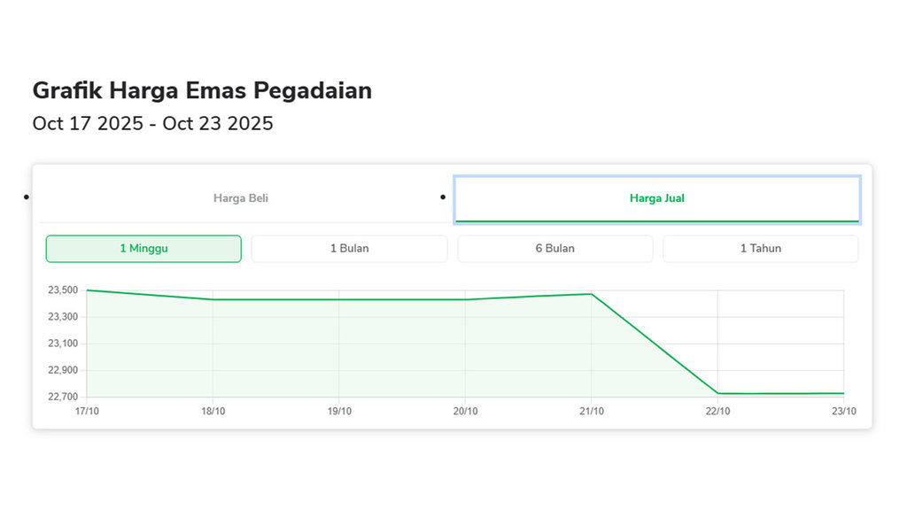Click the 23,500 axis value
The height and width of the screenshot is (510, 907).
tap(63, 290)
